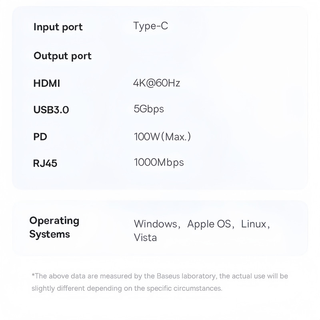The image size is (320, 320).
Task: Click the RJ45 label
Action: point(45,163)
